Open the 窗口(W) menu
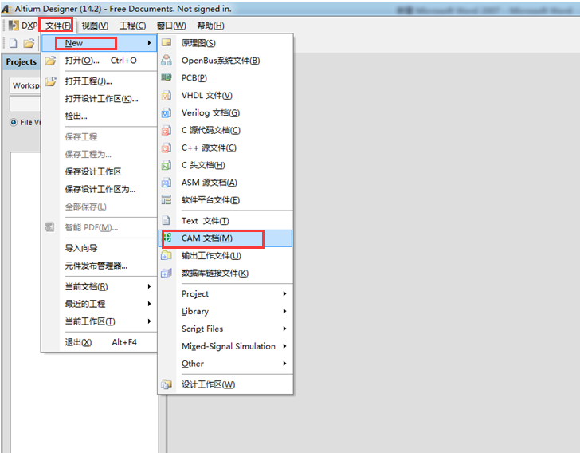 pos(171,26)
